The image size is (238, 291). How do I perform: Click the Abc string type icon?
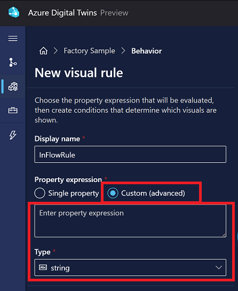(x=43, y=268)
